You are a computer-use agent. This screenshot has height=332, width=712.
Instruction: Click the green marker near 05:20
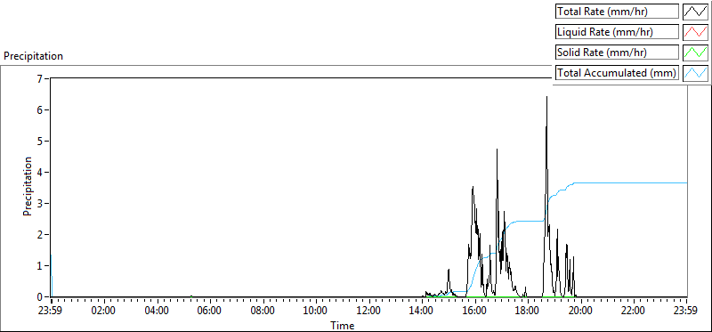pyautogui.click(x=191, y=296)
